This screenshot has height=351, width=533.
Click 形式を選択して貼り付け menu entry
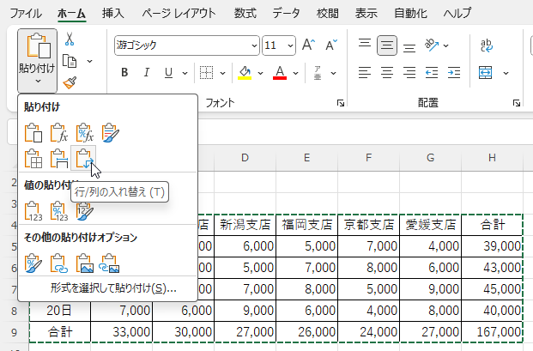click(112, 288)
